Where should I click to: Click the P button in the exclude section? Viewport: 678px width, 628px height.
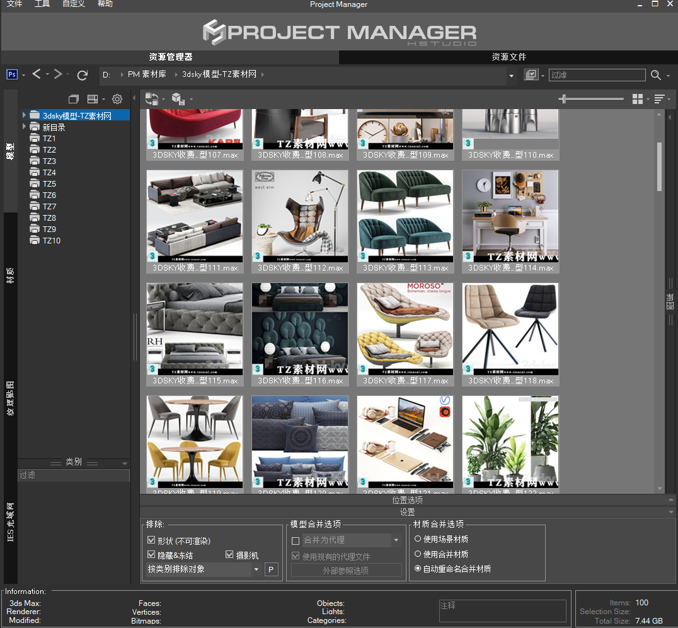[x=270, y=569]
